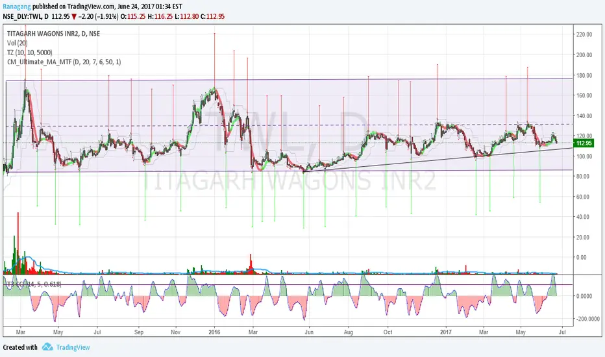Open the Ranagang author link

pyautogui.click(x=17, y=6)
